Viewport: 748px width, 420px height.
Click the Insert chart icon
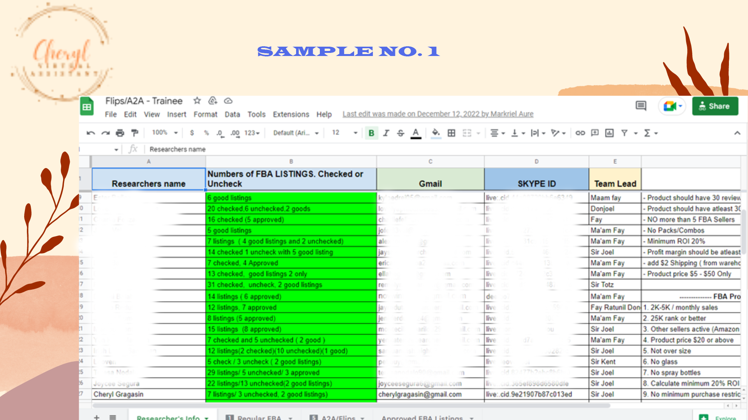(609, 133)
